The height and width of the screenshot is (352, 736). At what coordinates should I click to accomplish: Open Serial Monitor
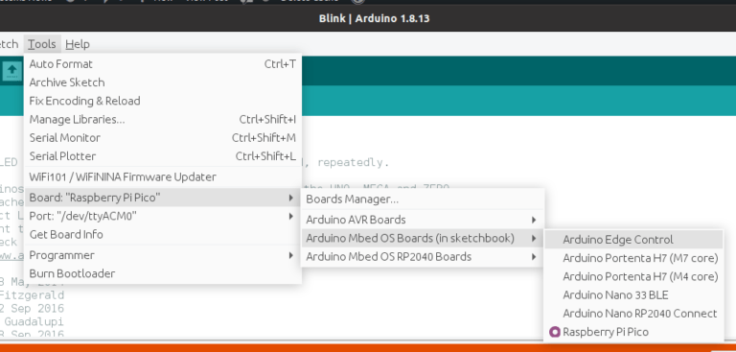pos(162,138)
